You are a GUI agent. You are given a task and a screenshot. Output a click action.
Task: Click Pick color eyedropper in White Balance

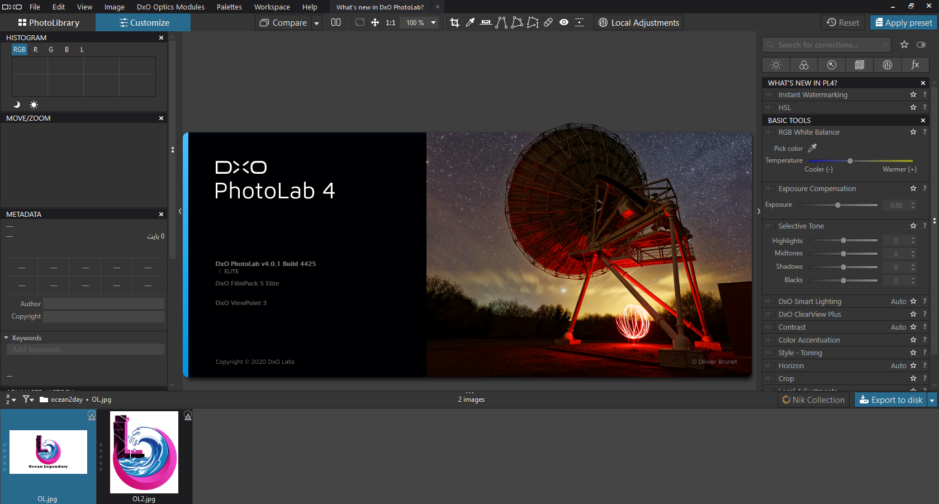point(813,148)
